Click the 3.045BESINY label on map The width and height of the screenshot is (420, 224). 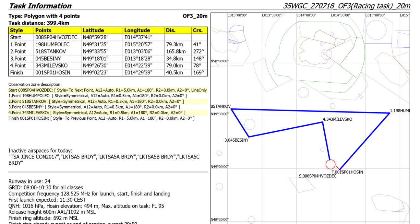tap(236, 140)
